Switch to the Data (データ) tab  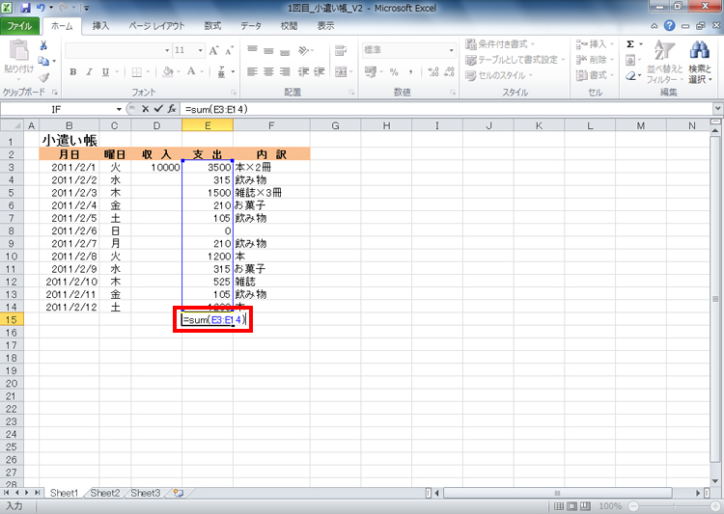[251, 26]
